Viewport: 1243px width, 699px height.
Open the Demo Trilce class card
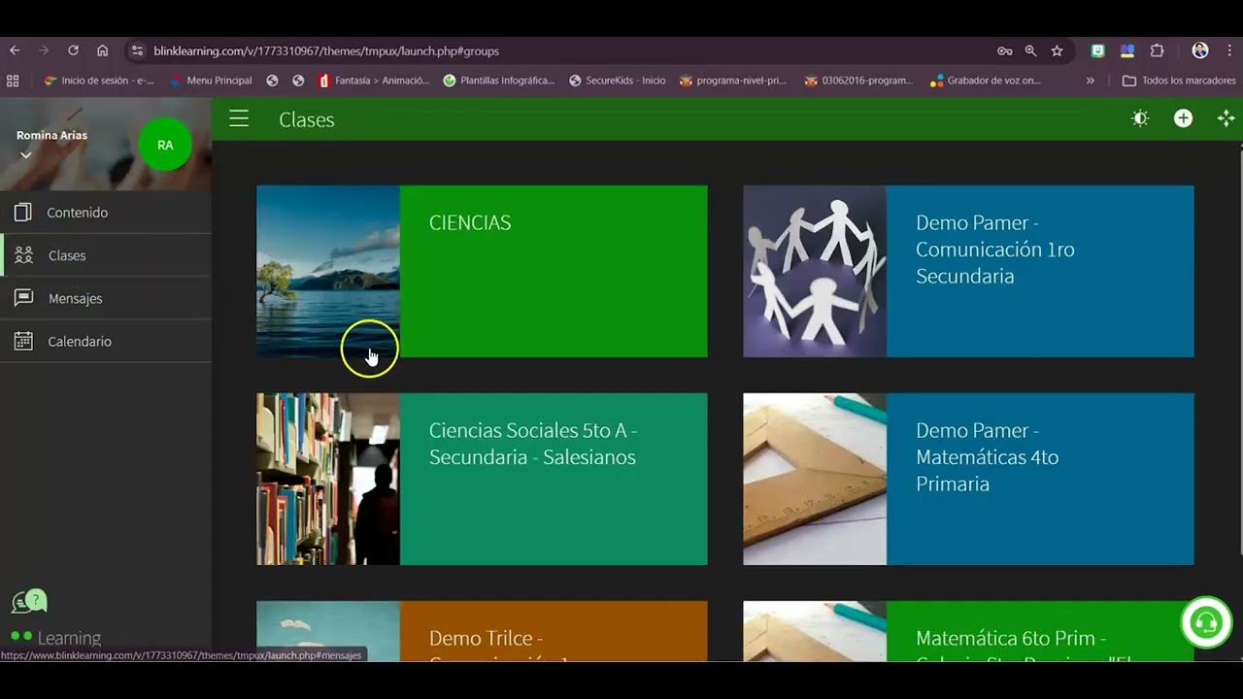coord(482,631)
